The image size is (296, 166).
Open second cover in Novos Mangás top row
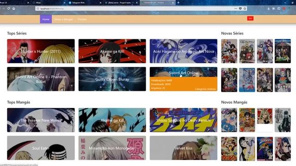[x=247, y=120]
